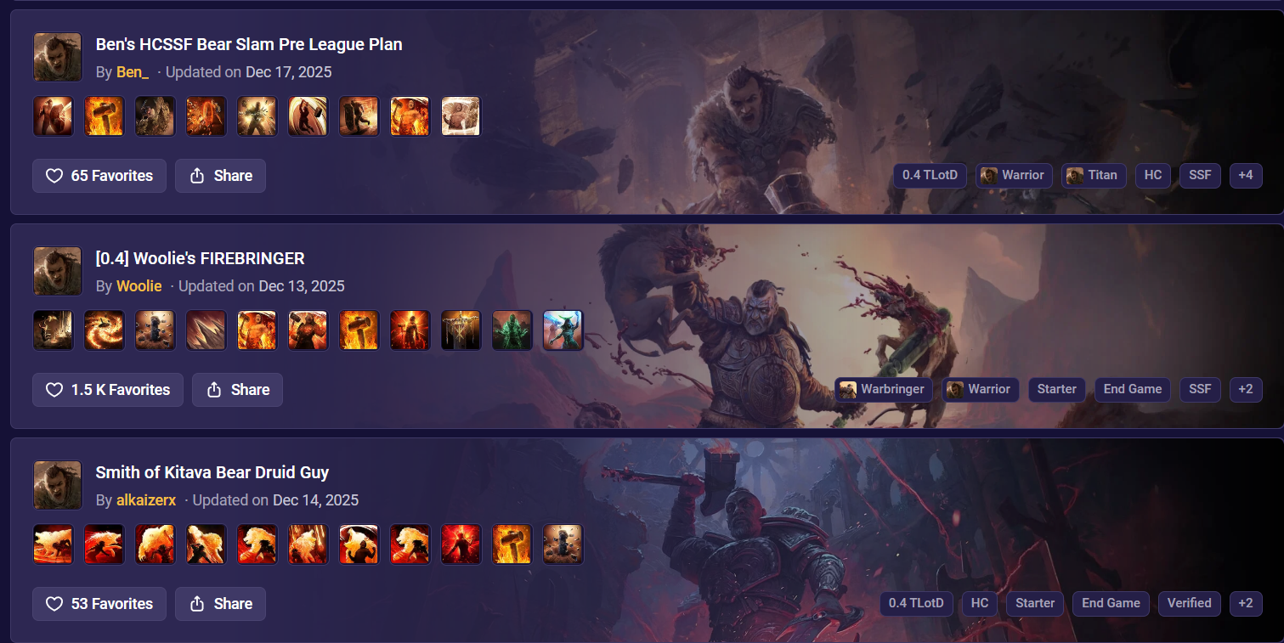Click green skill icon in Woolie's build row

(512, 330)
